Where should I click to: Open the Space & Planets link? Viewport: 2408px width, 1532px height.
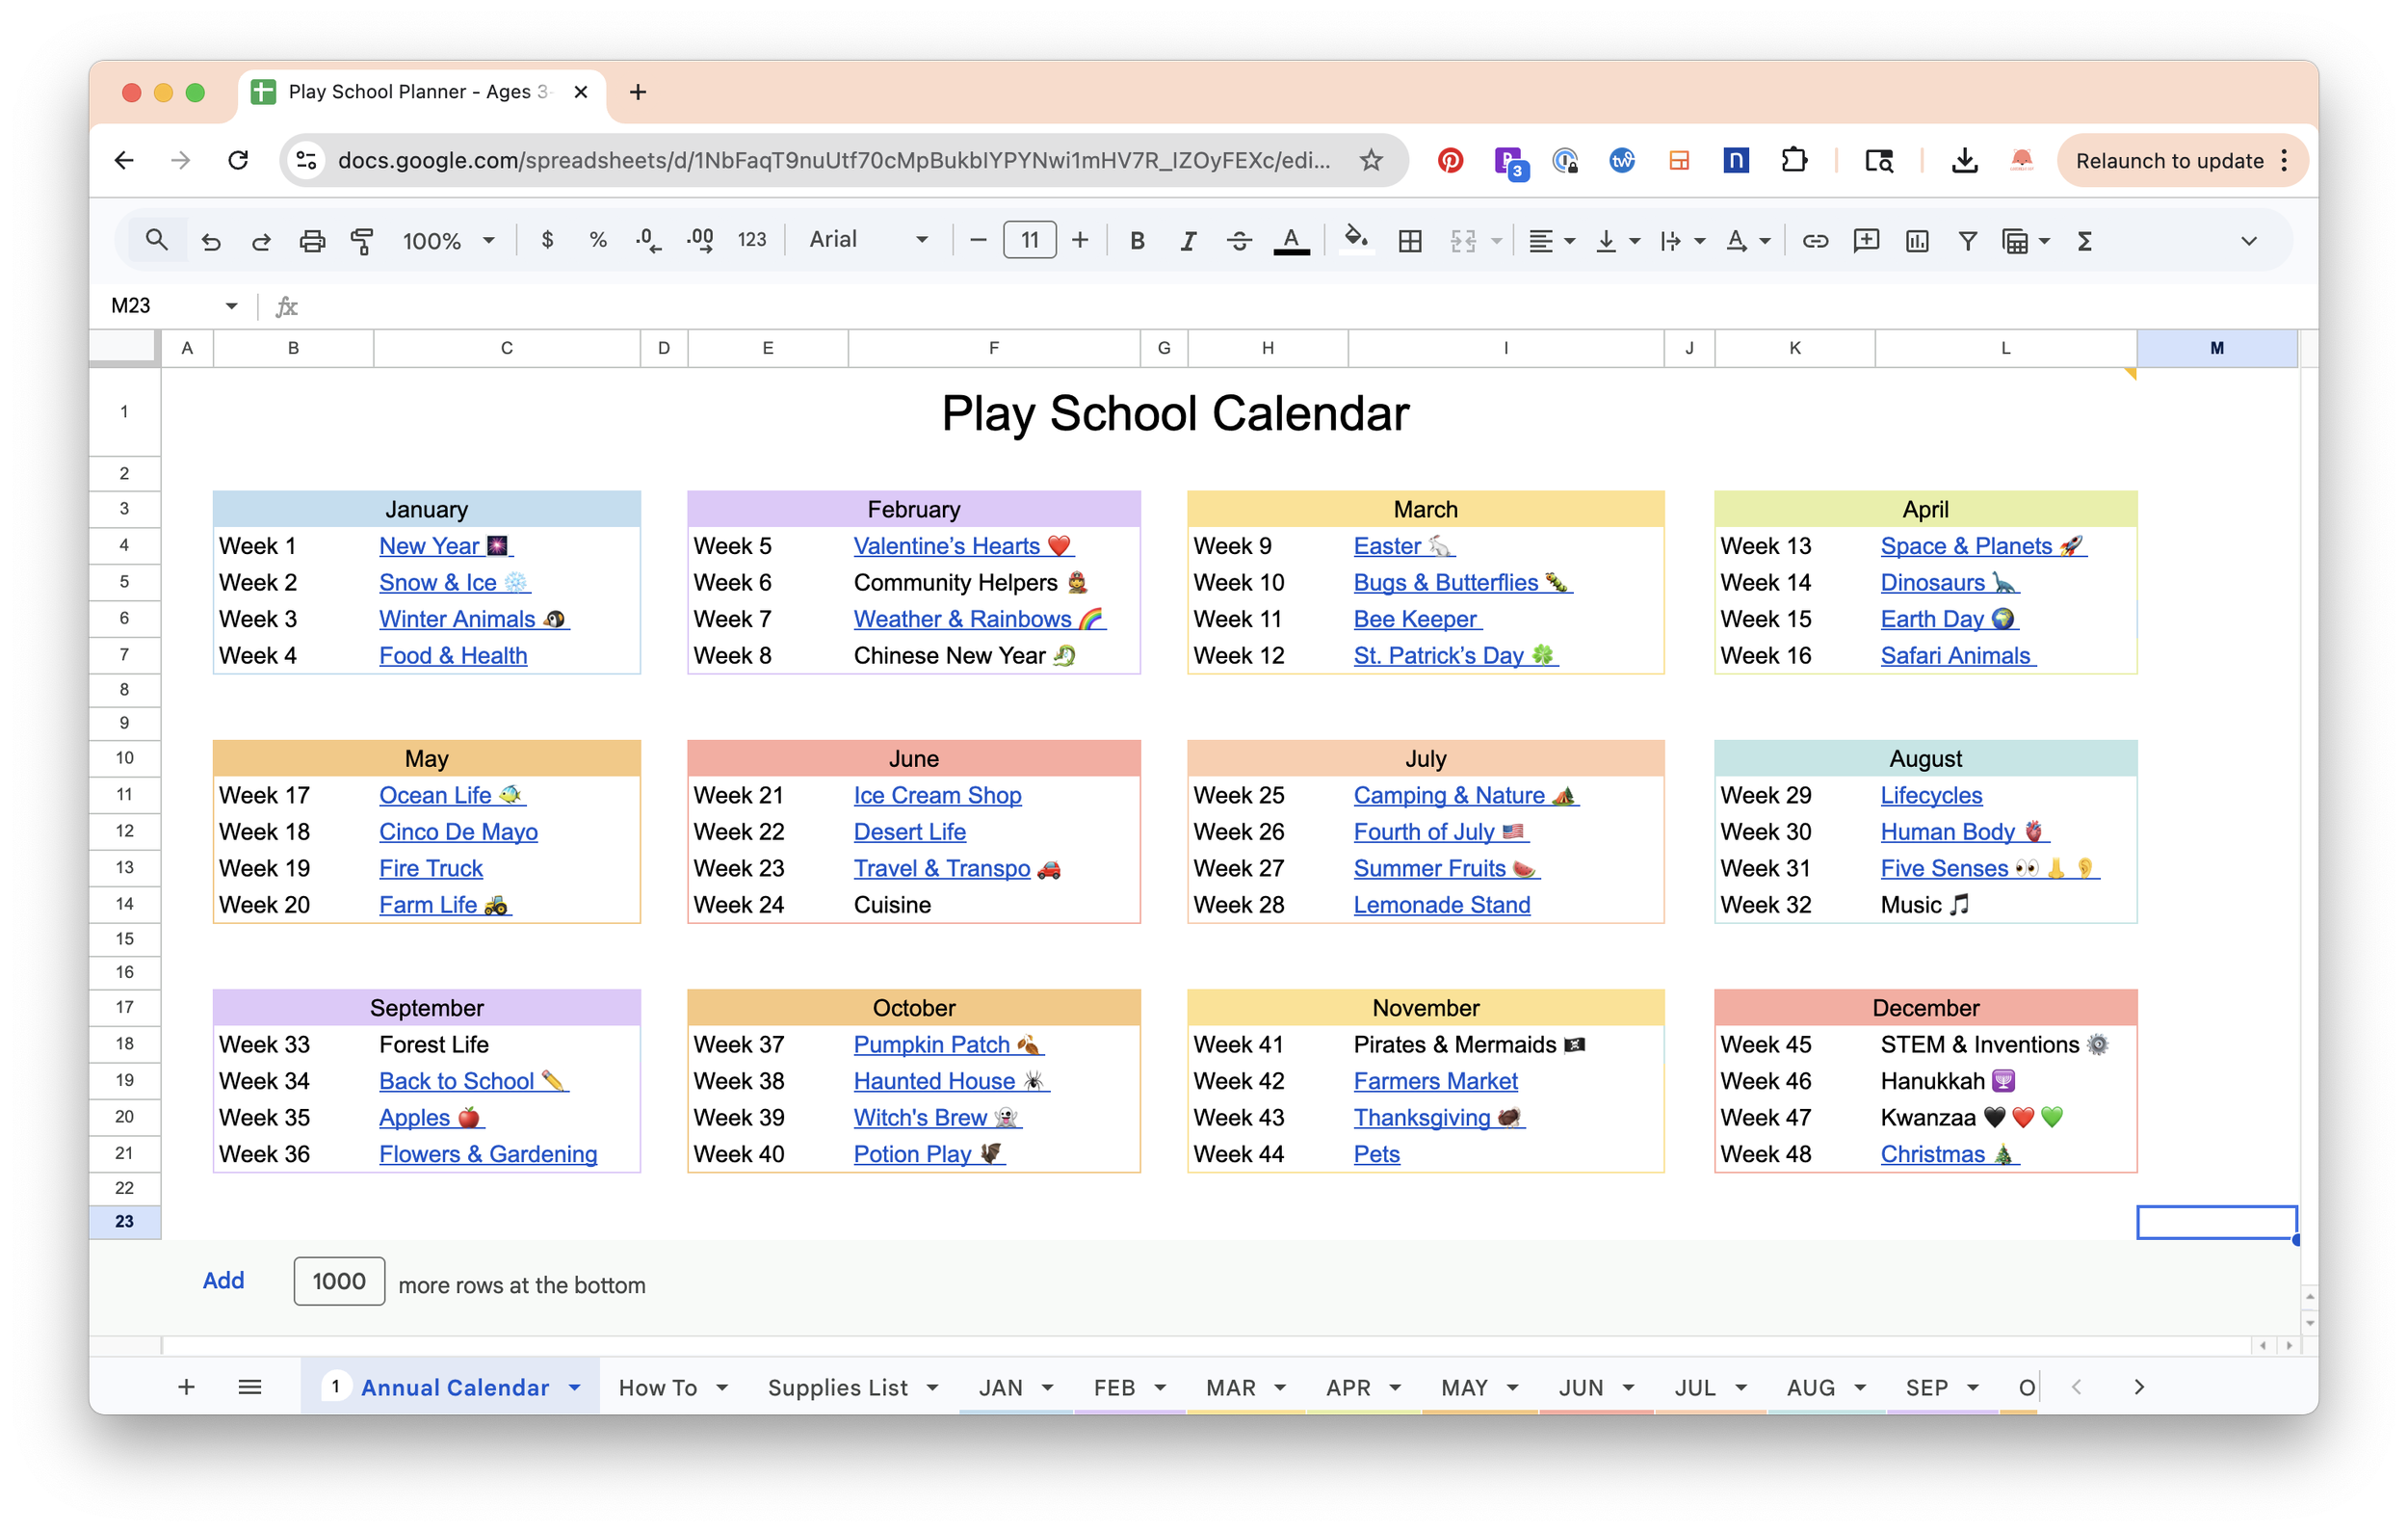click(1966, 546)
